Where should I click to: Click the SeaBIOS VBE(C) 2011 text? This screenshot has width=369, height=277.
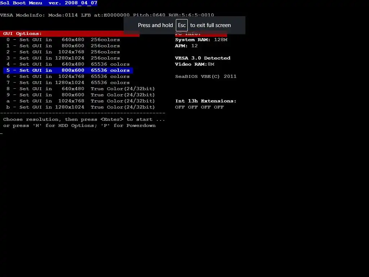pyautogui.click(x=206, y=76)
